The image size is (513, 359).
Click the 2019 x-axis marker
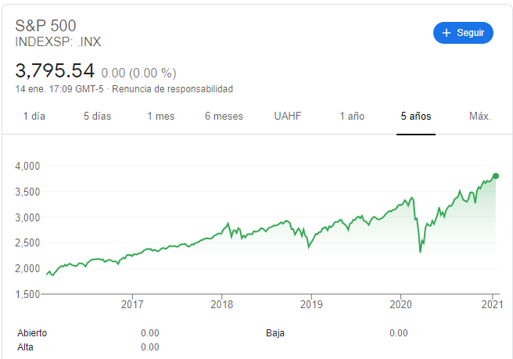[x=311, y=304]
